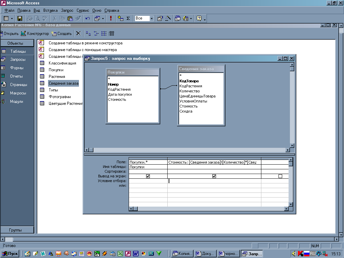Select the Растения table in the list
This screenshot has height=258, width=344.
pyautogui.click(x=57, y=77)
